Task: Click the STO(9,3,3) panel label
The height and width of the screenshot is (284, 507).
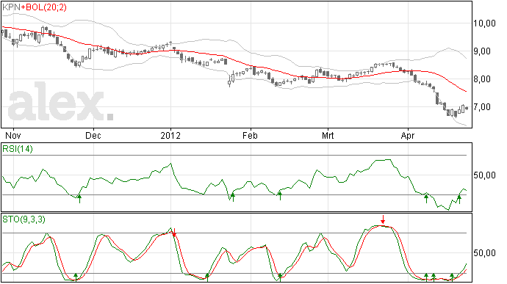Action: (x=24, y=219)
